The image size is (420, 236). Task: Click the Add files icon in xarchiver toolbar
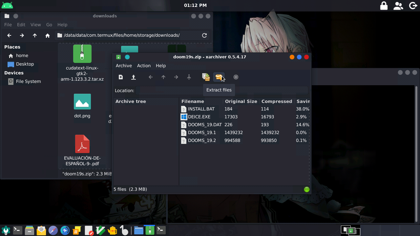point(206,77)
